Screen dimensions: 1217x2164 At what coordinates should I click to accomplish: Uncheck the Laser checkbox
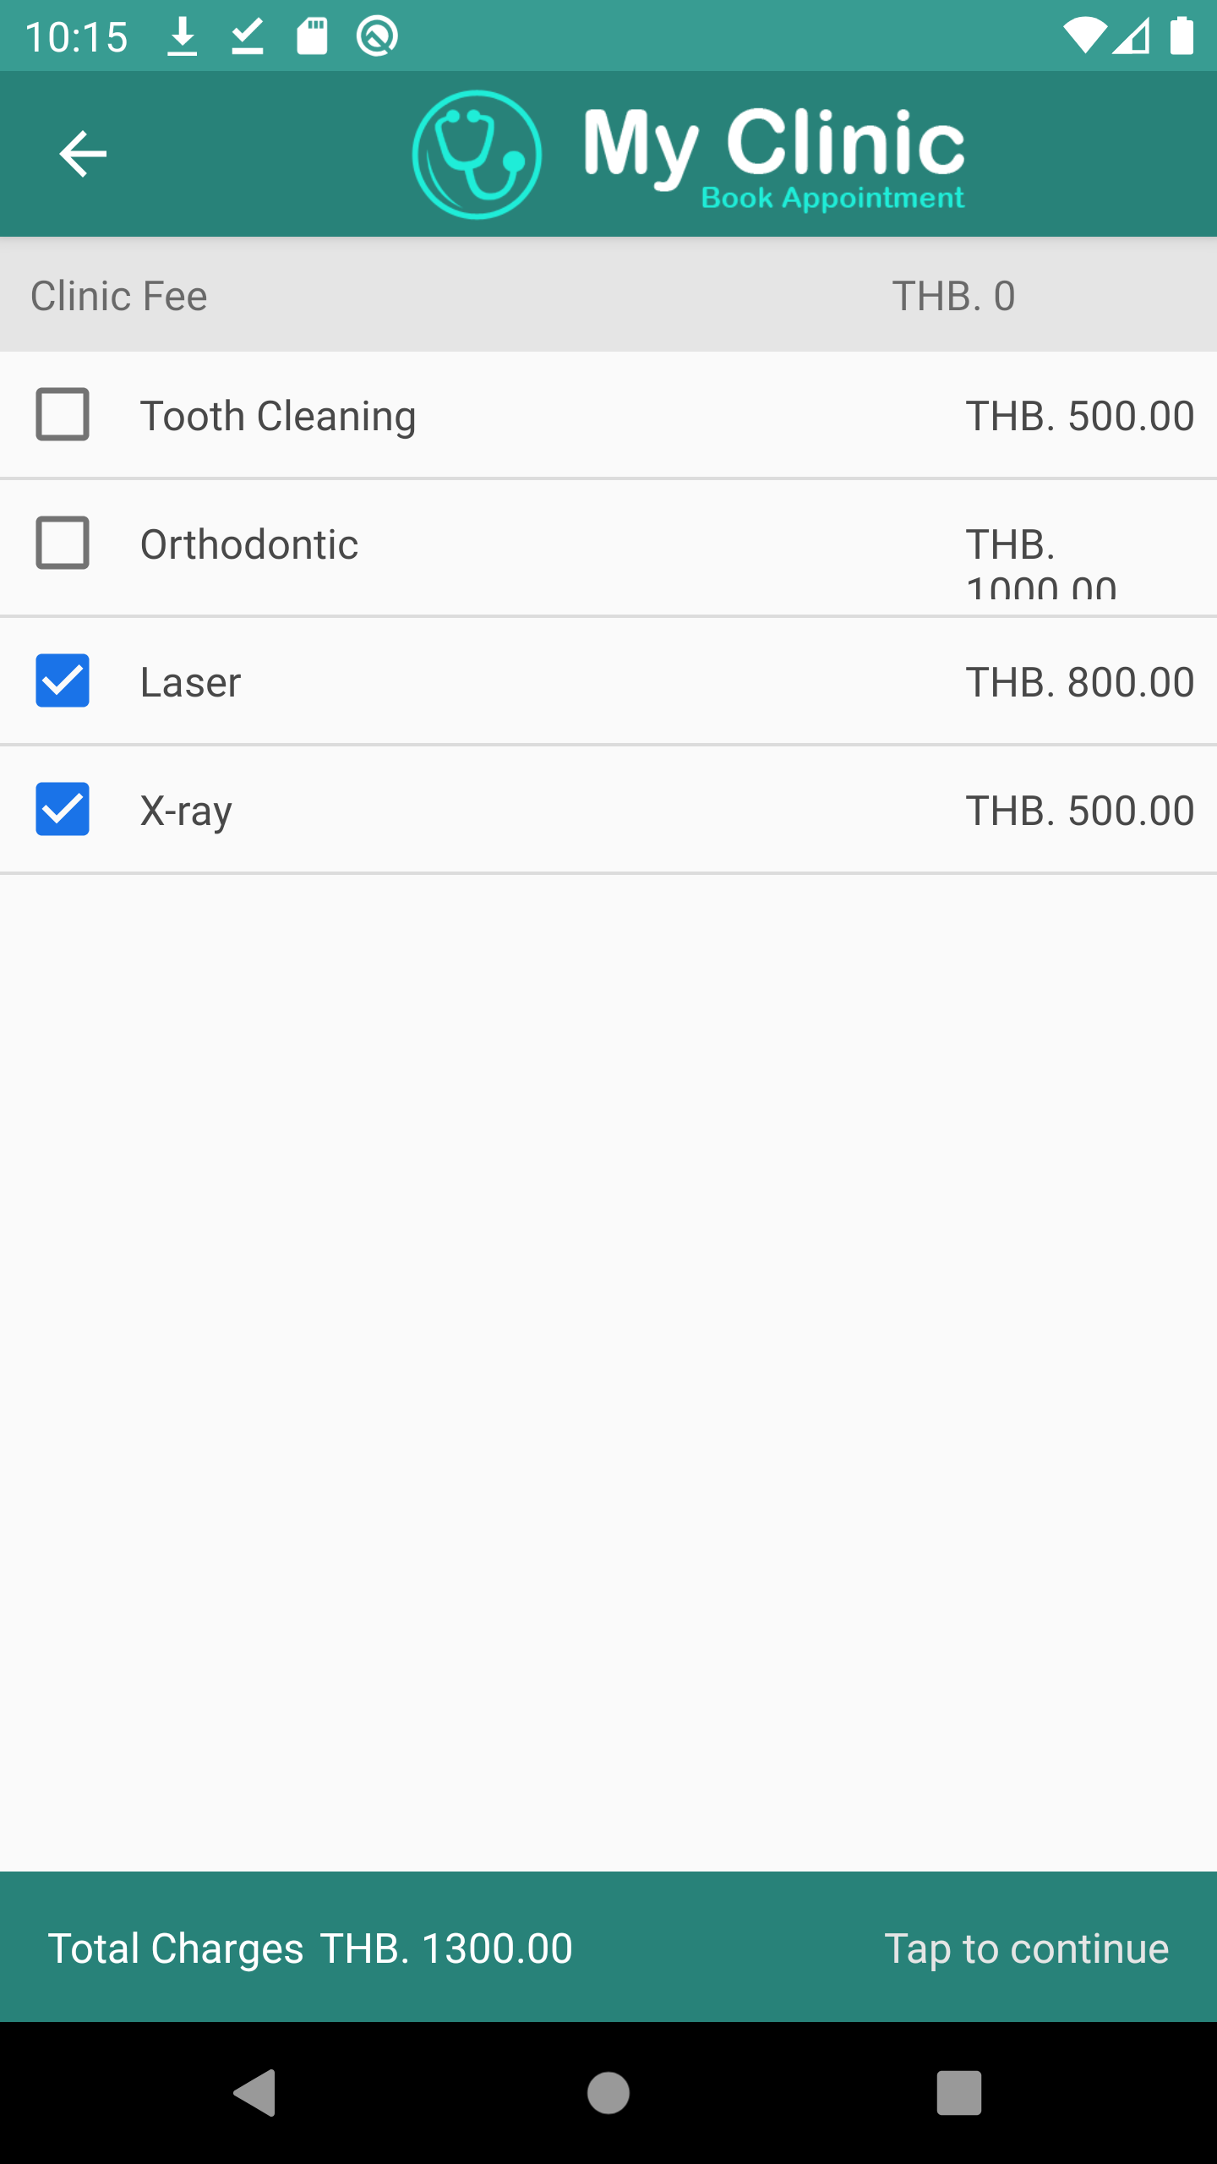tap(63, 680)
